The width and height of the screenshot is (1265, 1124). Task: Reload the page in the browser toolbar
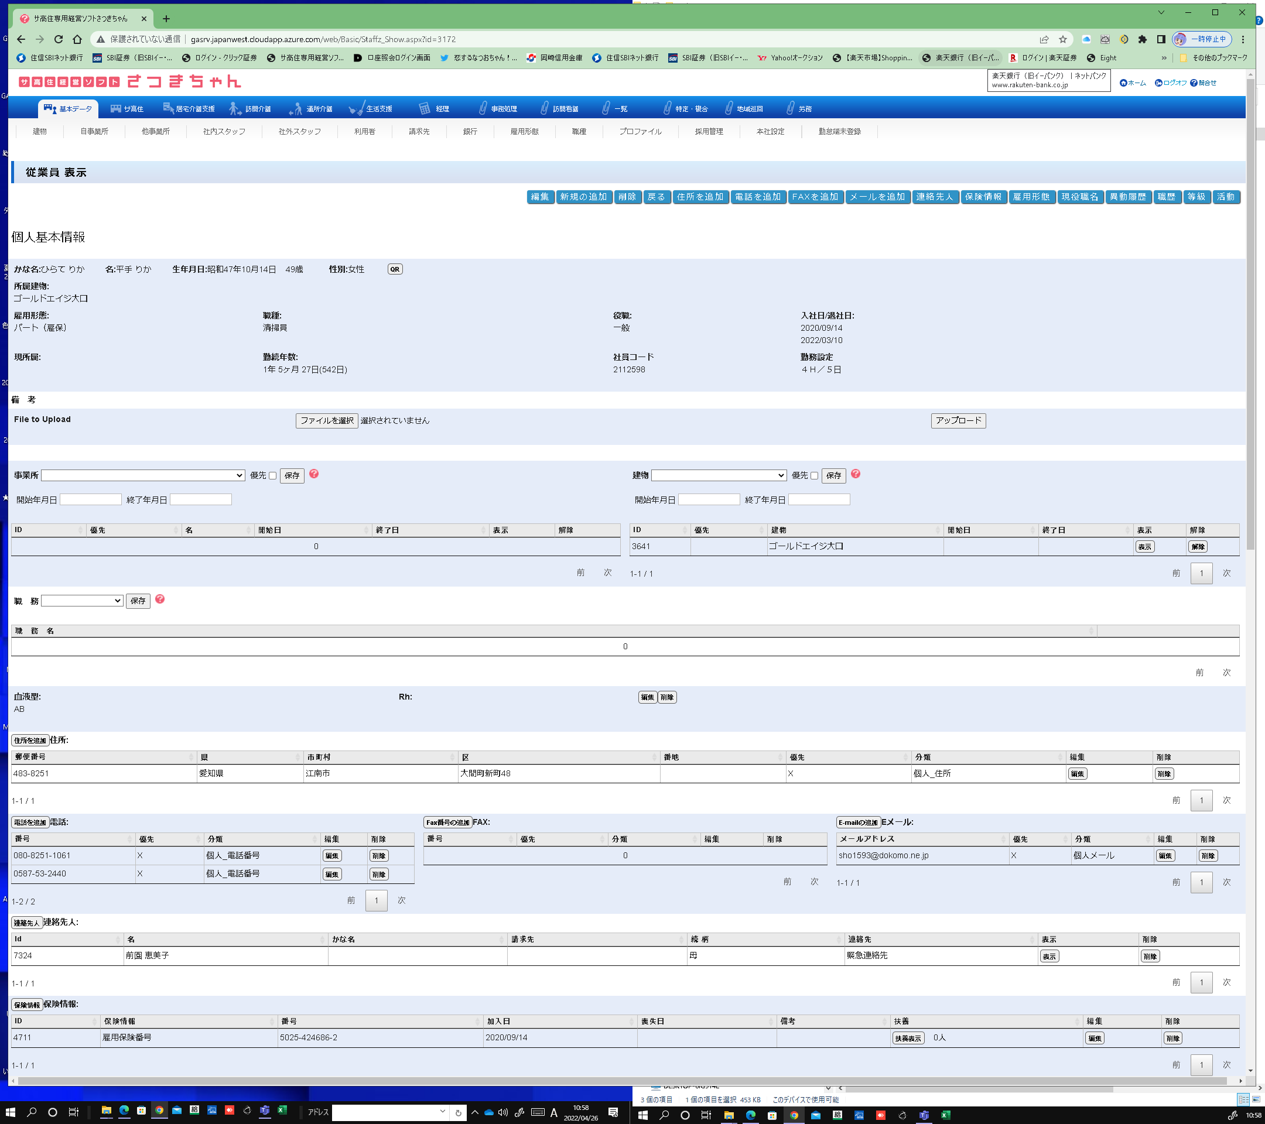[58, 39]
